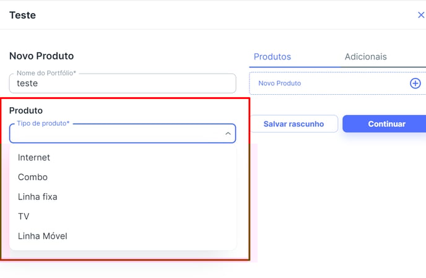
Task: Click the plus icon beside Novo Produto
Action: click(415, 83)
